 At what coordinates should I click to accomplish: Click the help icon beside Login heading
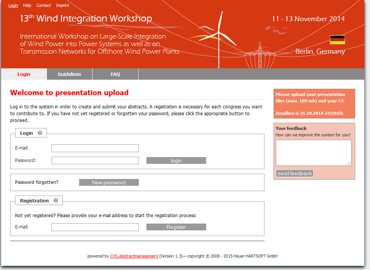(40, 133)
